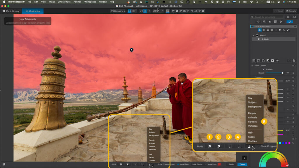The image size is (299, 168).
Task: Collapse the Mask 1 group
Action: point(253,35)
